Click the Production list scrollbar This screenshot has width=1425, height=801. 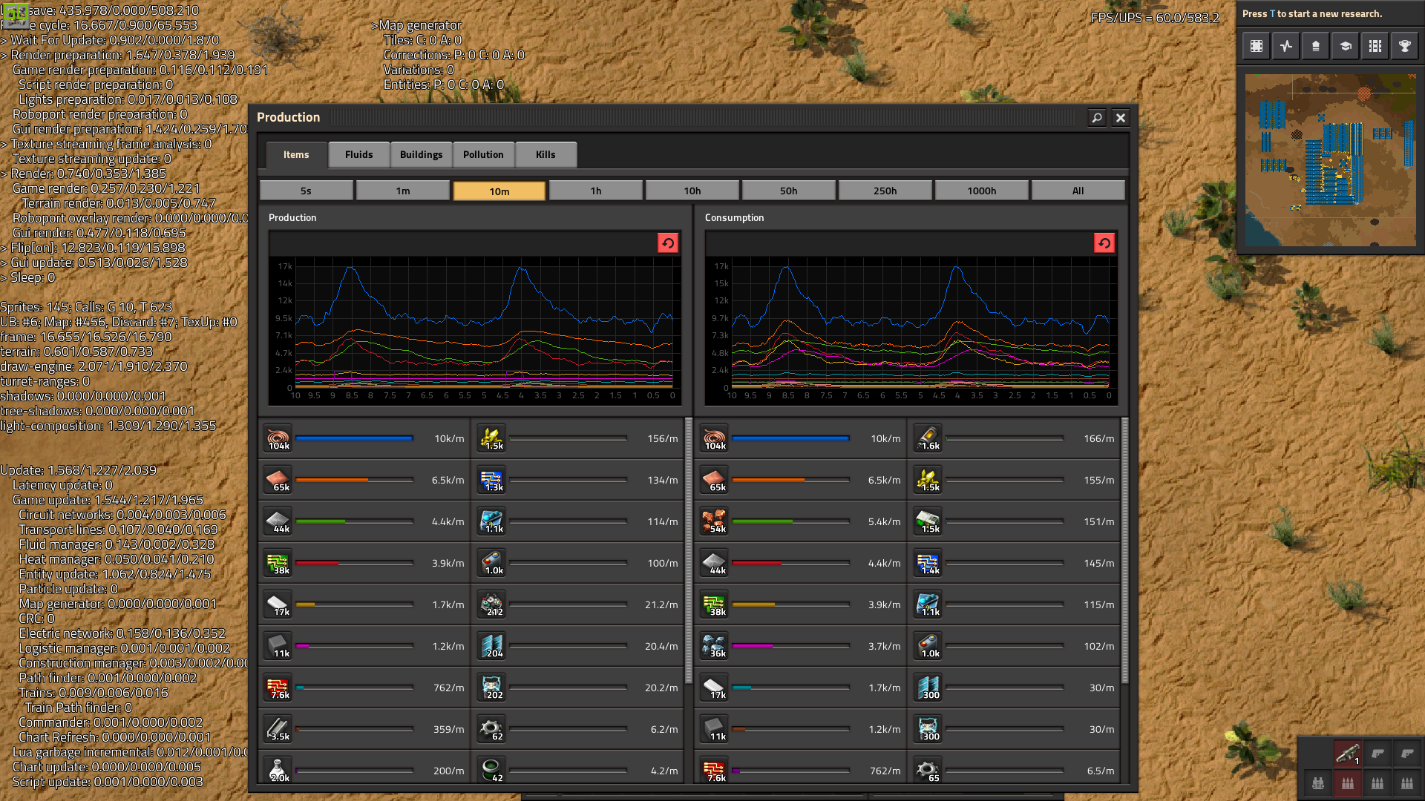tap(688, 550)
